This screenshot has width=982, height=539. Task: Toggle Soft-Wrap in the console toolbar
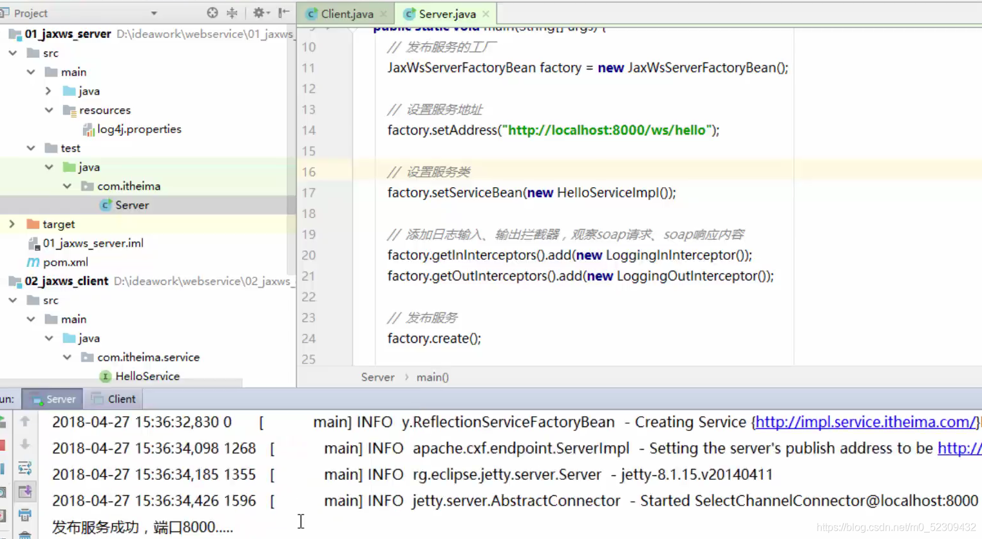26,468
